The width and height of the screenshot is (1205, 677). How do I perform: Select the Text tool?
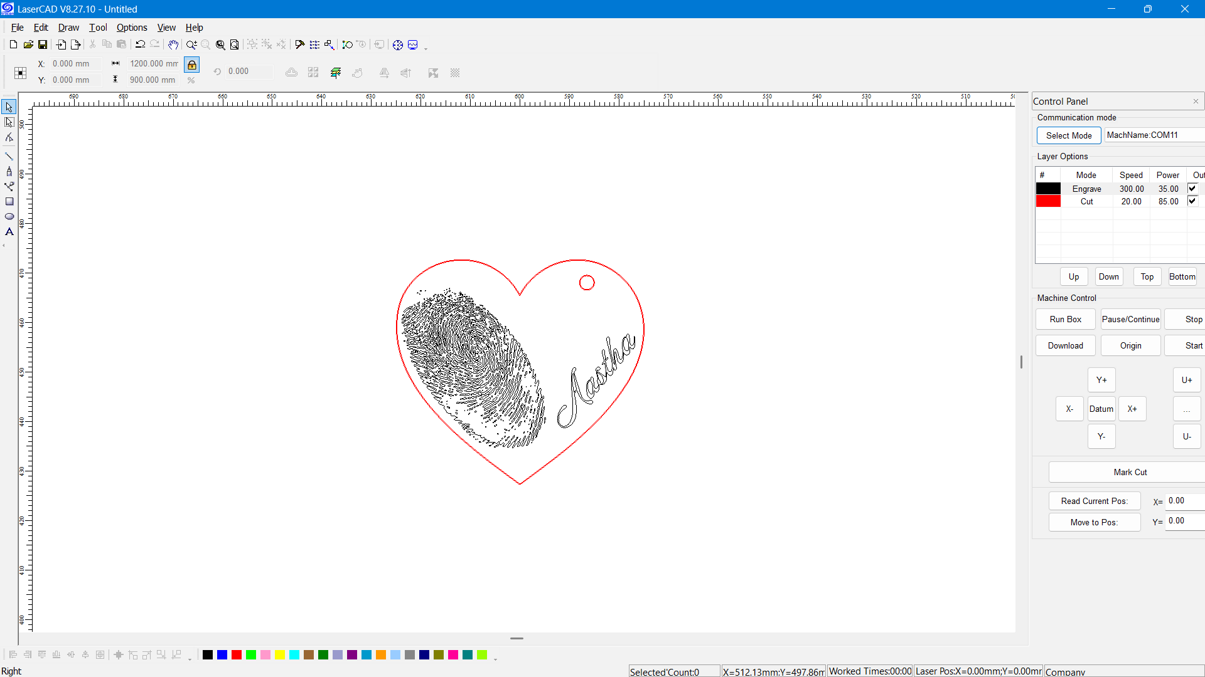point(9,231)
